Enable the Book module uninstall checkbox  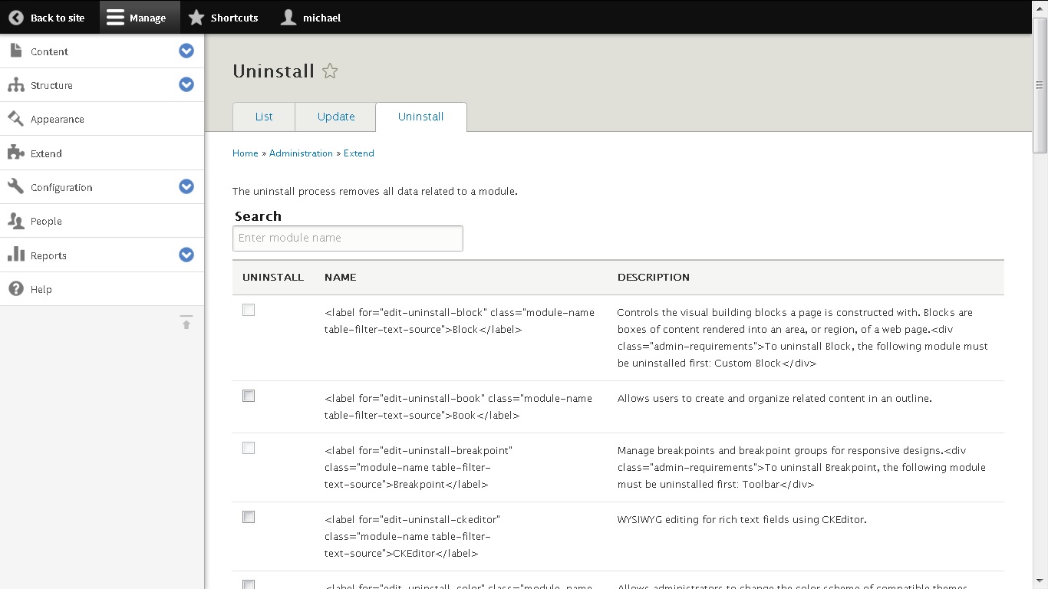click(248, 396)
